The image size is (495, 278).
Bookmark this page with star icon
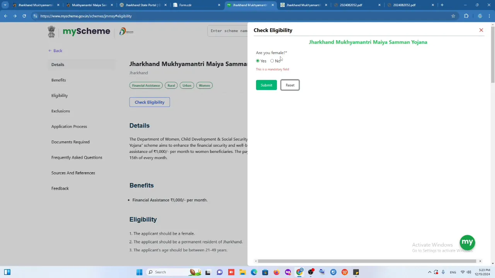pyautogui.click(x=453, y=16)
